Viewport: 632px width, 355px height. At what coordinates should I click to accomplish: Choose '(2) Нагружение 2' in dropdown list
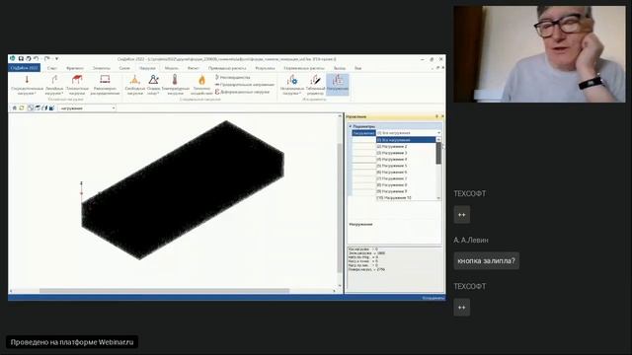point(406,147)
